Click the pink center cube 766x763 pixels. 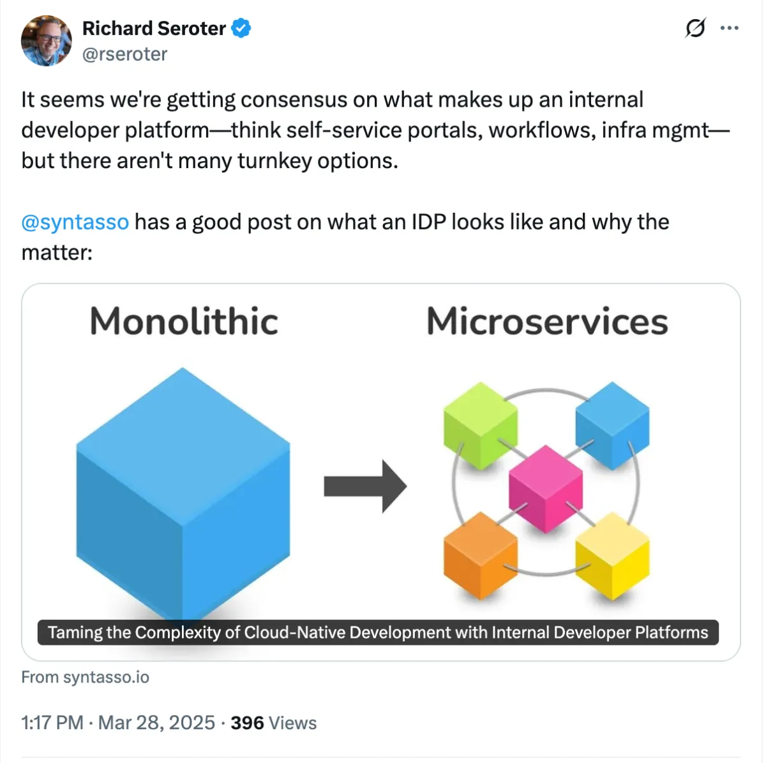546,489
